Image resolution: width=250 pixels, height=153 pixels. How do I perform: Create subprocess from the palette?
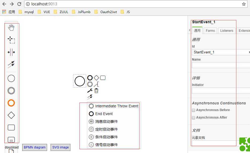coord(11,140)
